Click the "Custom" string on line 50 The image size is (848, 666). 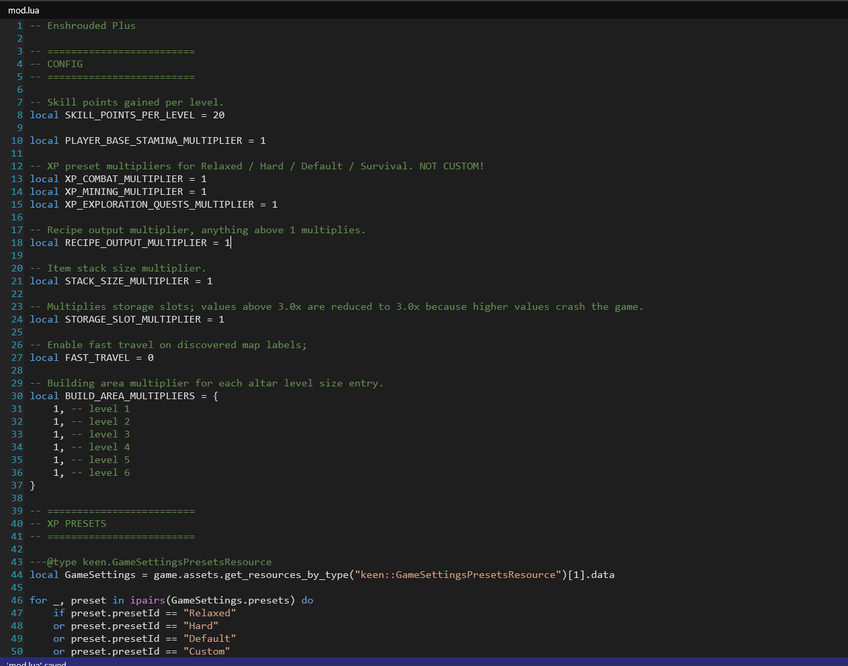[x=206, y=651]
